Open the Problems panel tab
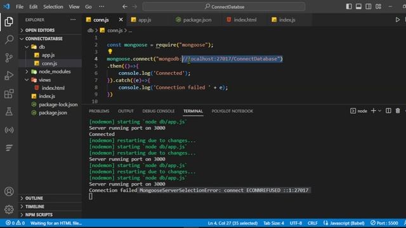This screenshot has width=406, height=228. point(99,111)
